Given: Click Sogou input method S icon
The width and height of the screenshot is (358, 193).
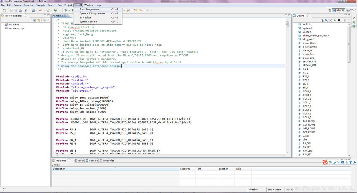Looking at the screenshot, I should [x=325, y=162].
